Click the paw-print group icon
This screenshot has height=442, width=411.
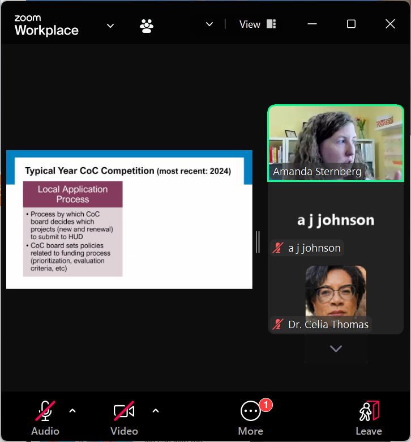click(x=147, y=26)
